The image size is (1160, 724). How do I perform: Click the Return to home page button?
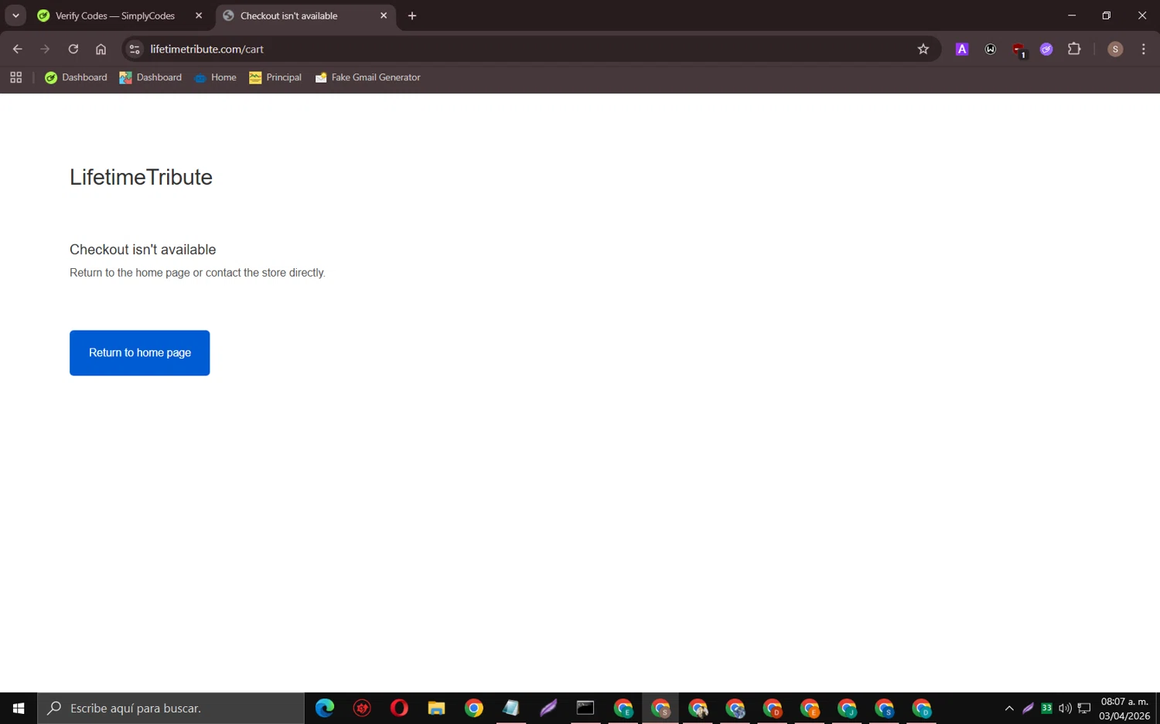[x=140, y=353]
